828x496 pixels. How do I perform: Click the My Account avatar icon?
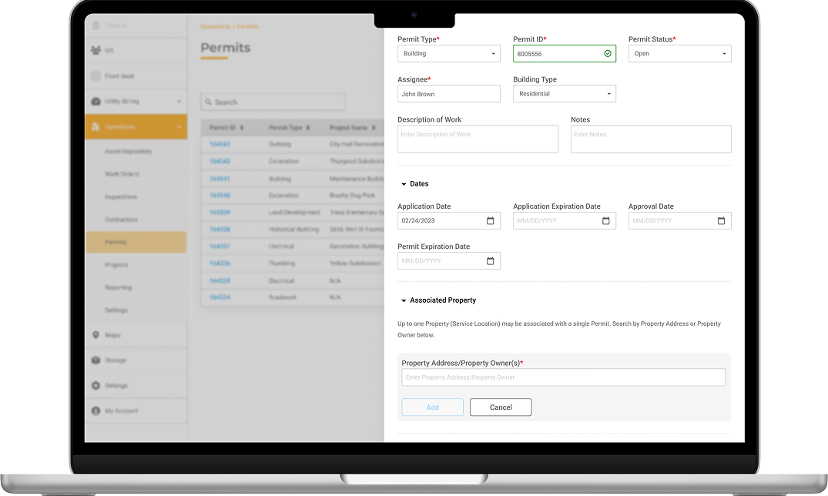96,411
